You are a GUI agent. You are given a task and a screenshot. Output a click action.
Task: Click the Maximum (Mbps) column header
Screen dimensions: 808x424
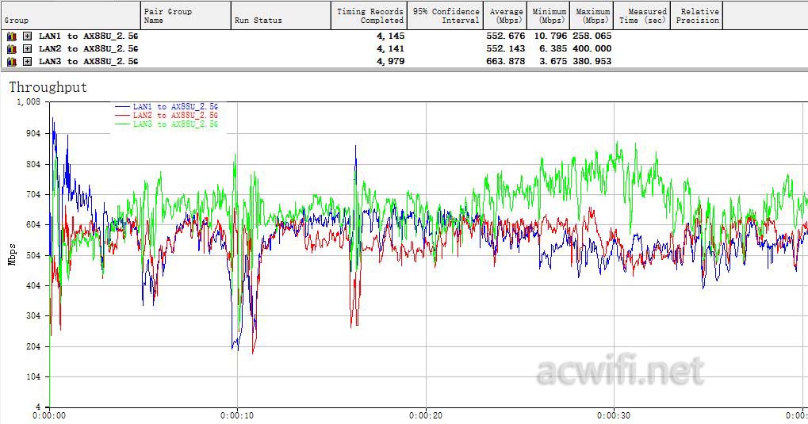(592, 16)
